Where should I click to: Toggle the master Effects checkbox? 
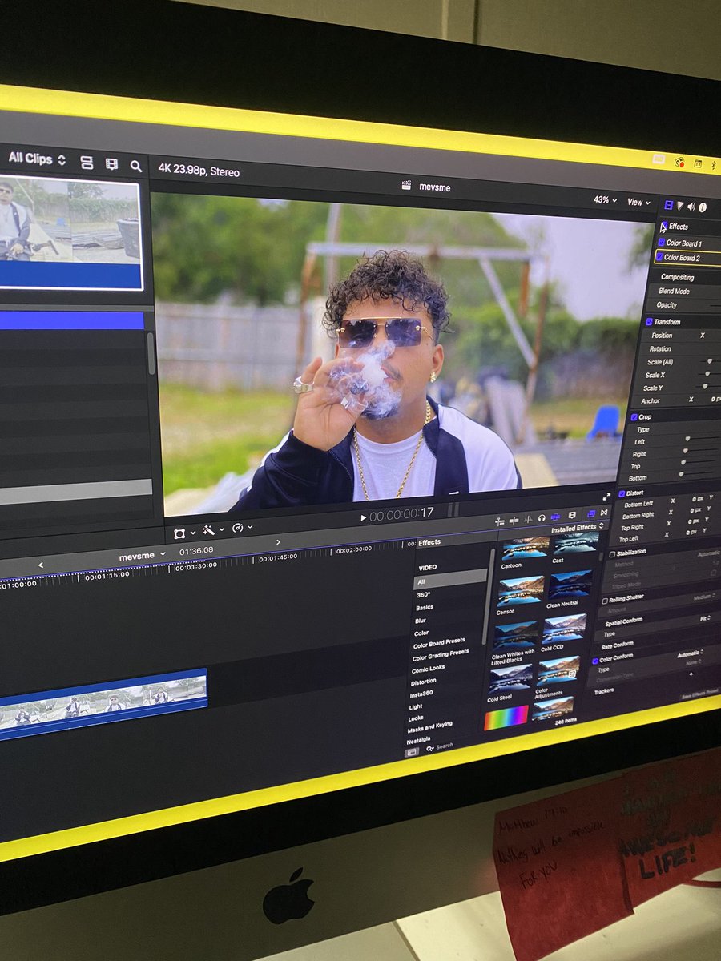point(663,227)
